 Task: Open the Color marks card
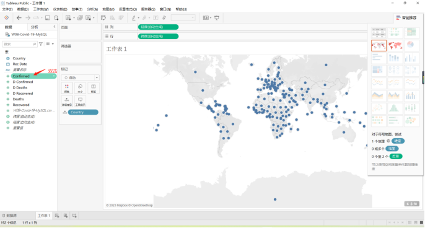coord(67,89)
